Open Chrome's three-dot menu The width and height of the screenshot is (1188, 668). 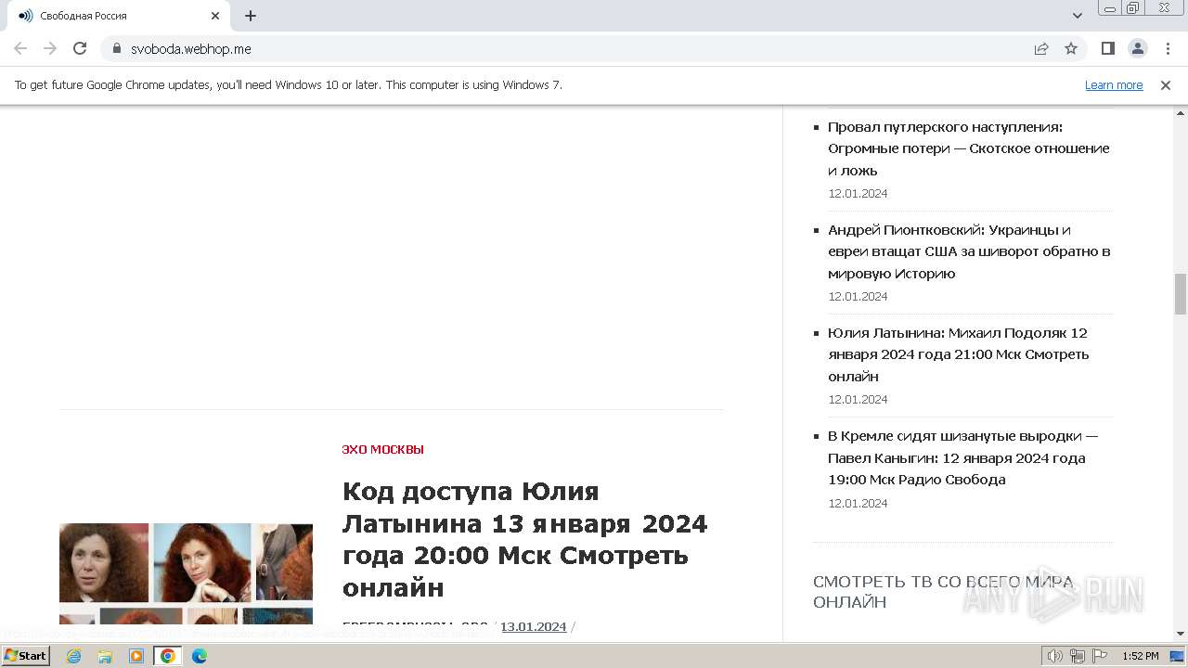[1168, 48]
